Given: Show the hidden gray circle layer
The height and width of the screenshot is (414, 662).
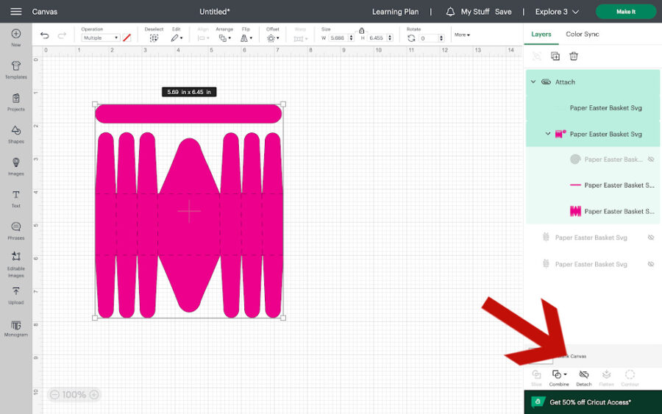Looking at the screenshot, I should pyautogui.click(x=650, y=160).
